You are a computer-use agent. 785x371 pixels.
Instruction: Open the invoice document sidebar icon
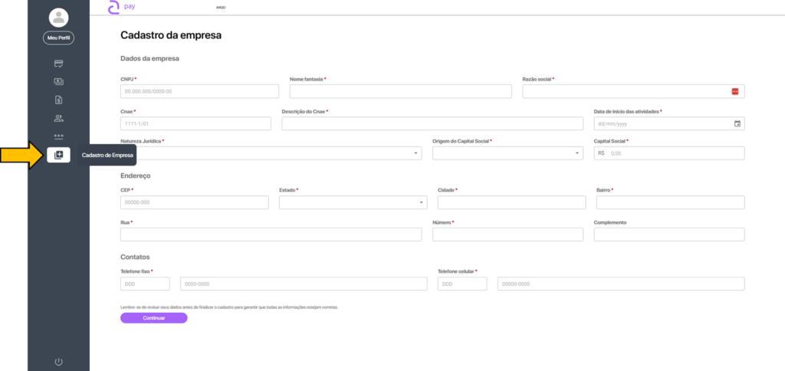pos(58,100)
